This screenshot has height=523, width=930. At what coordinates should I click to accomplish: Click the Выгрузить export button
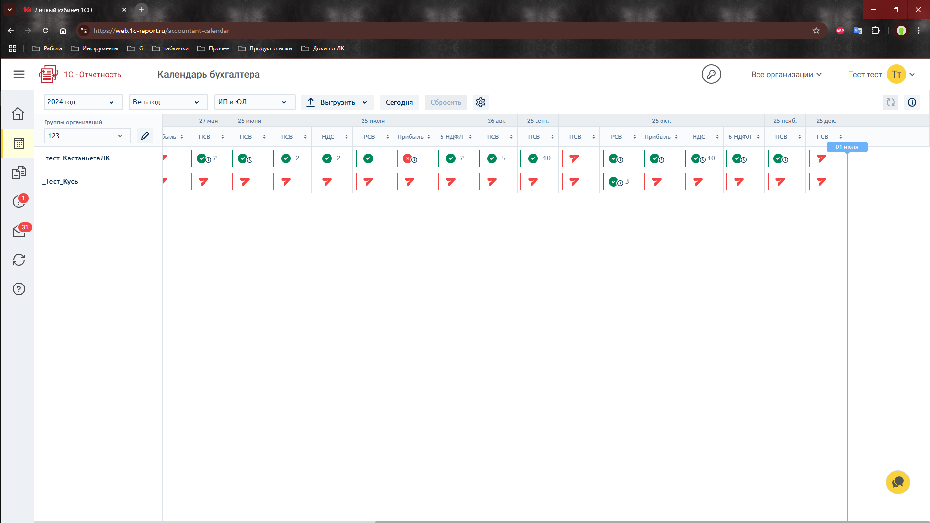click(337, 102)
